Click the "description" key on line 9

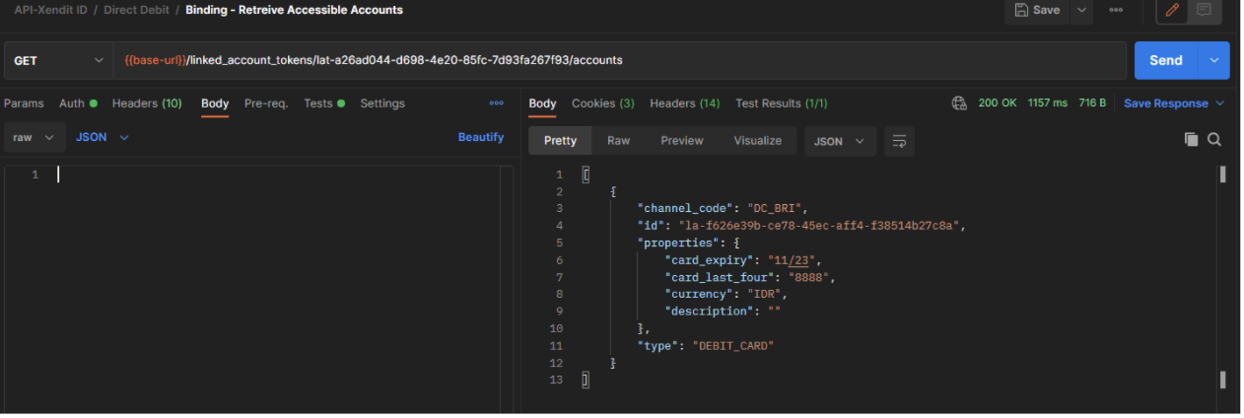point(707,312)
